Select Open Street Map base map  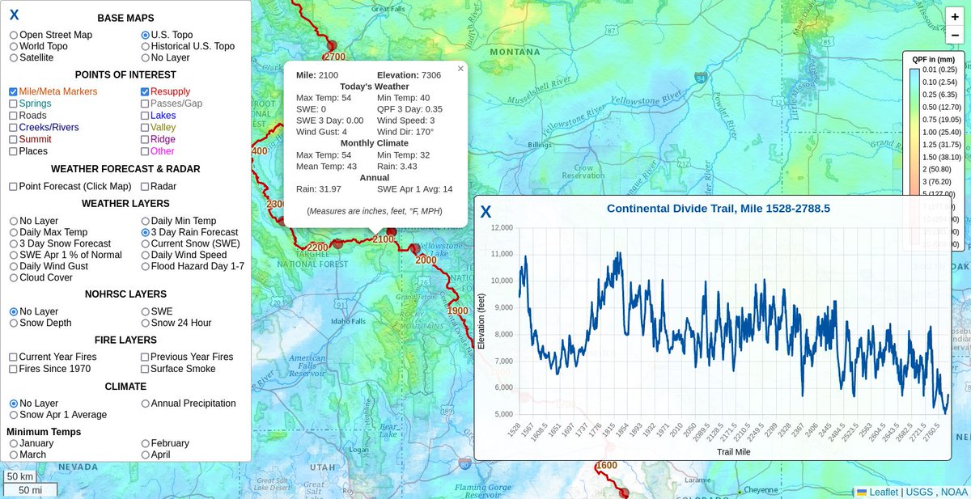[x=14, y=35]
